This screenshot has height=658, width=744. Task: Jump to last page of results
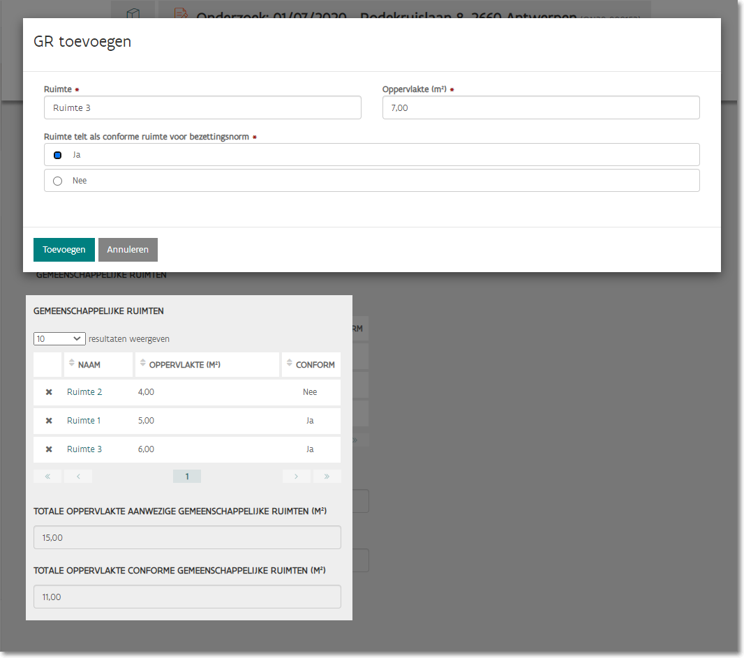click(x=327, y=477)
